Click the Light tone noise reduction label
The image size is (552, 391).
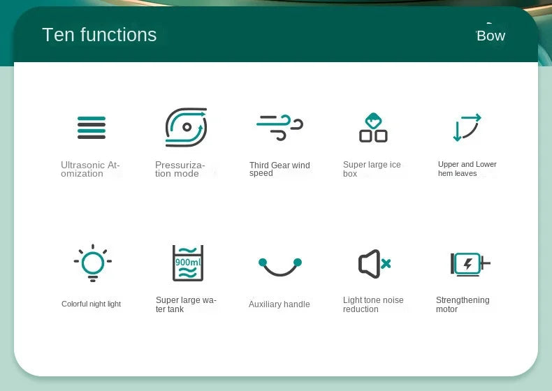tap(373, 304)
